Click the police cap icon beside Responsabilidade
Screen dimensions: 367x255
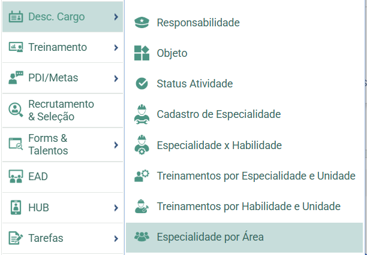pos(142,23)
